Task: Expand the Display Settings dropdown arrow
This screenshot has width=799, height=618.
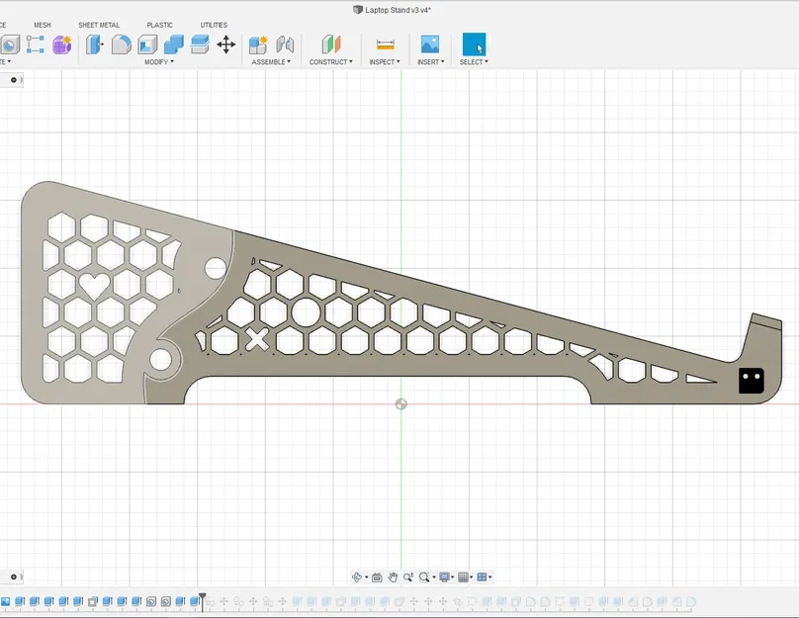Action: [453, 577]
